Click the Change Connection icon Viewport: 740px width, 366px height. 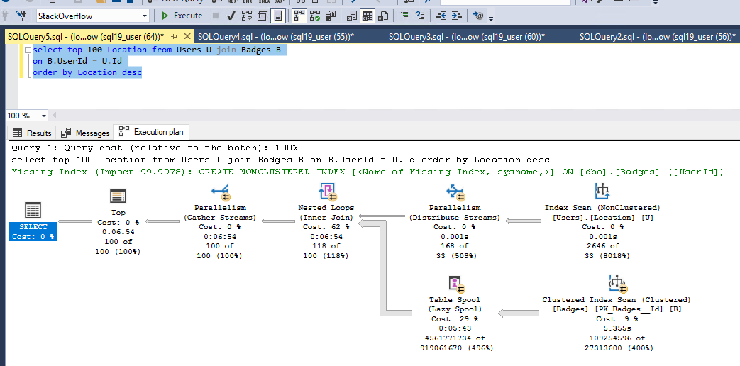(21, 16)
